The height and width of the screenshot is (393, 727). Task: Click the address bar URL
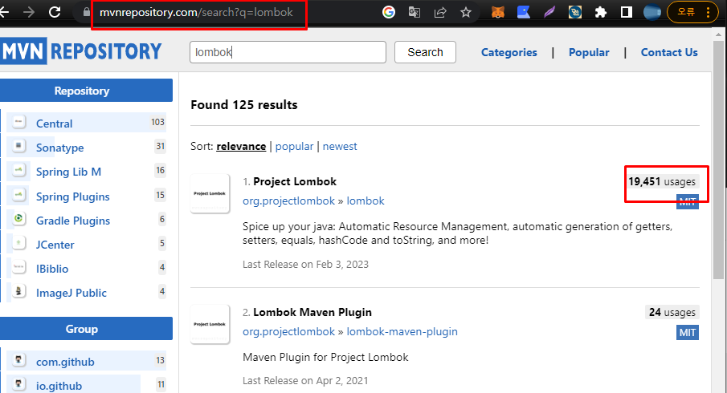point(196,13)
